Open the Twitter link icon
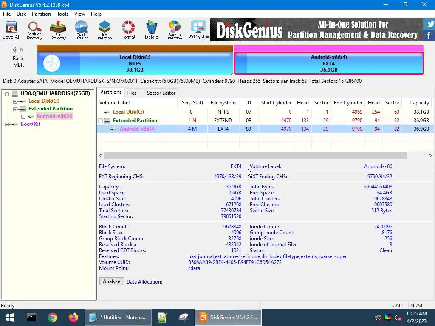This screenshot has height=326, width=435. coord(430,24)
